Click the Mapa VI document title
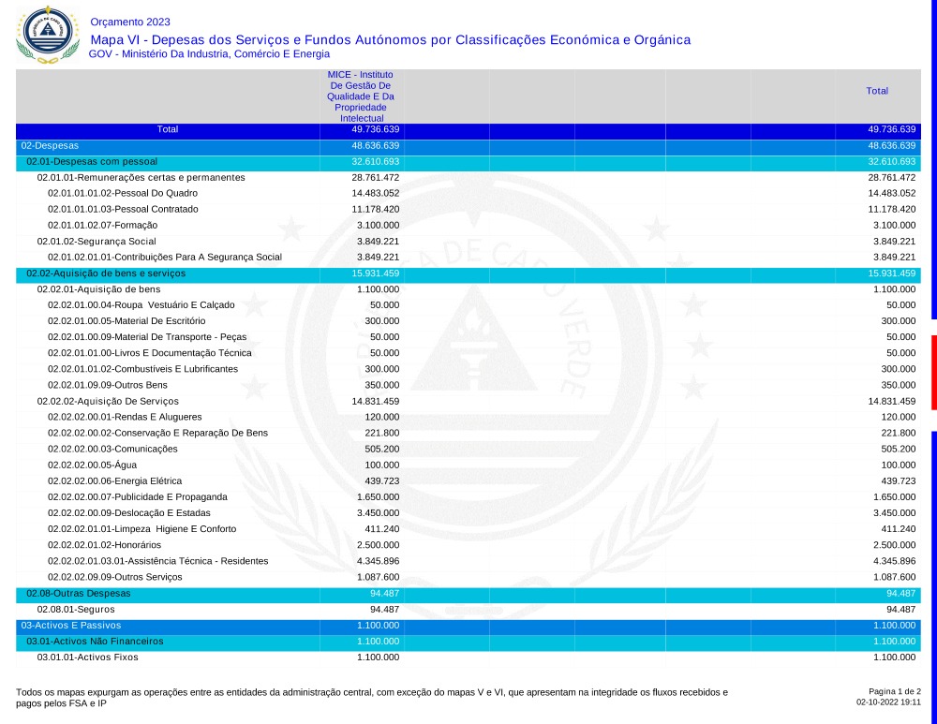 (390, 39)
